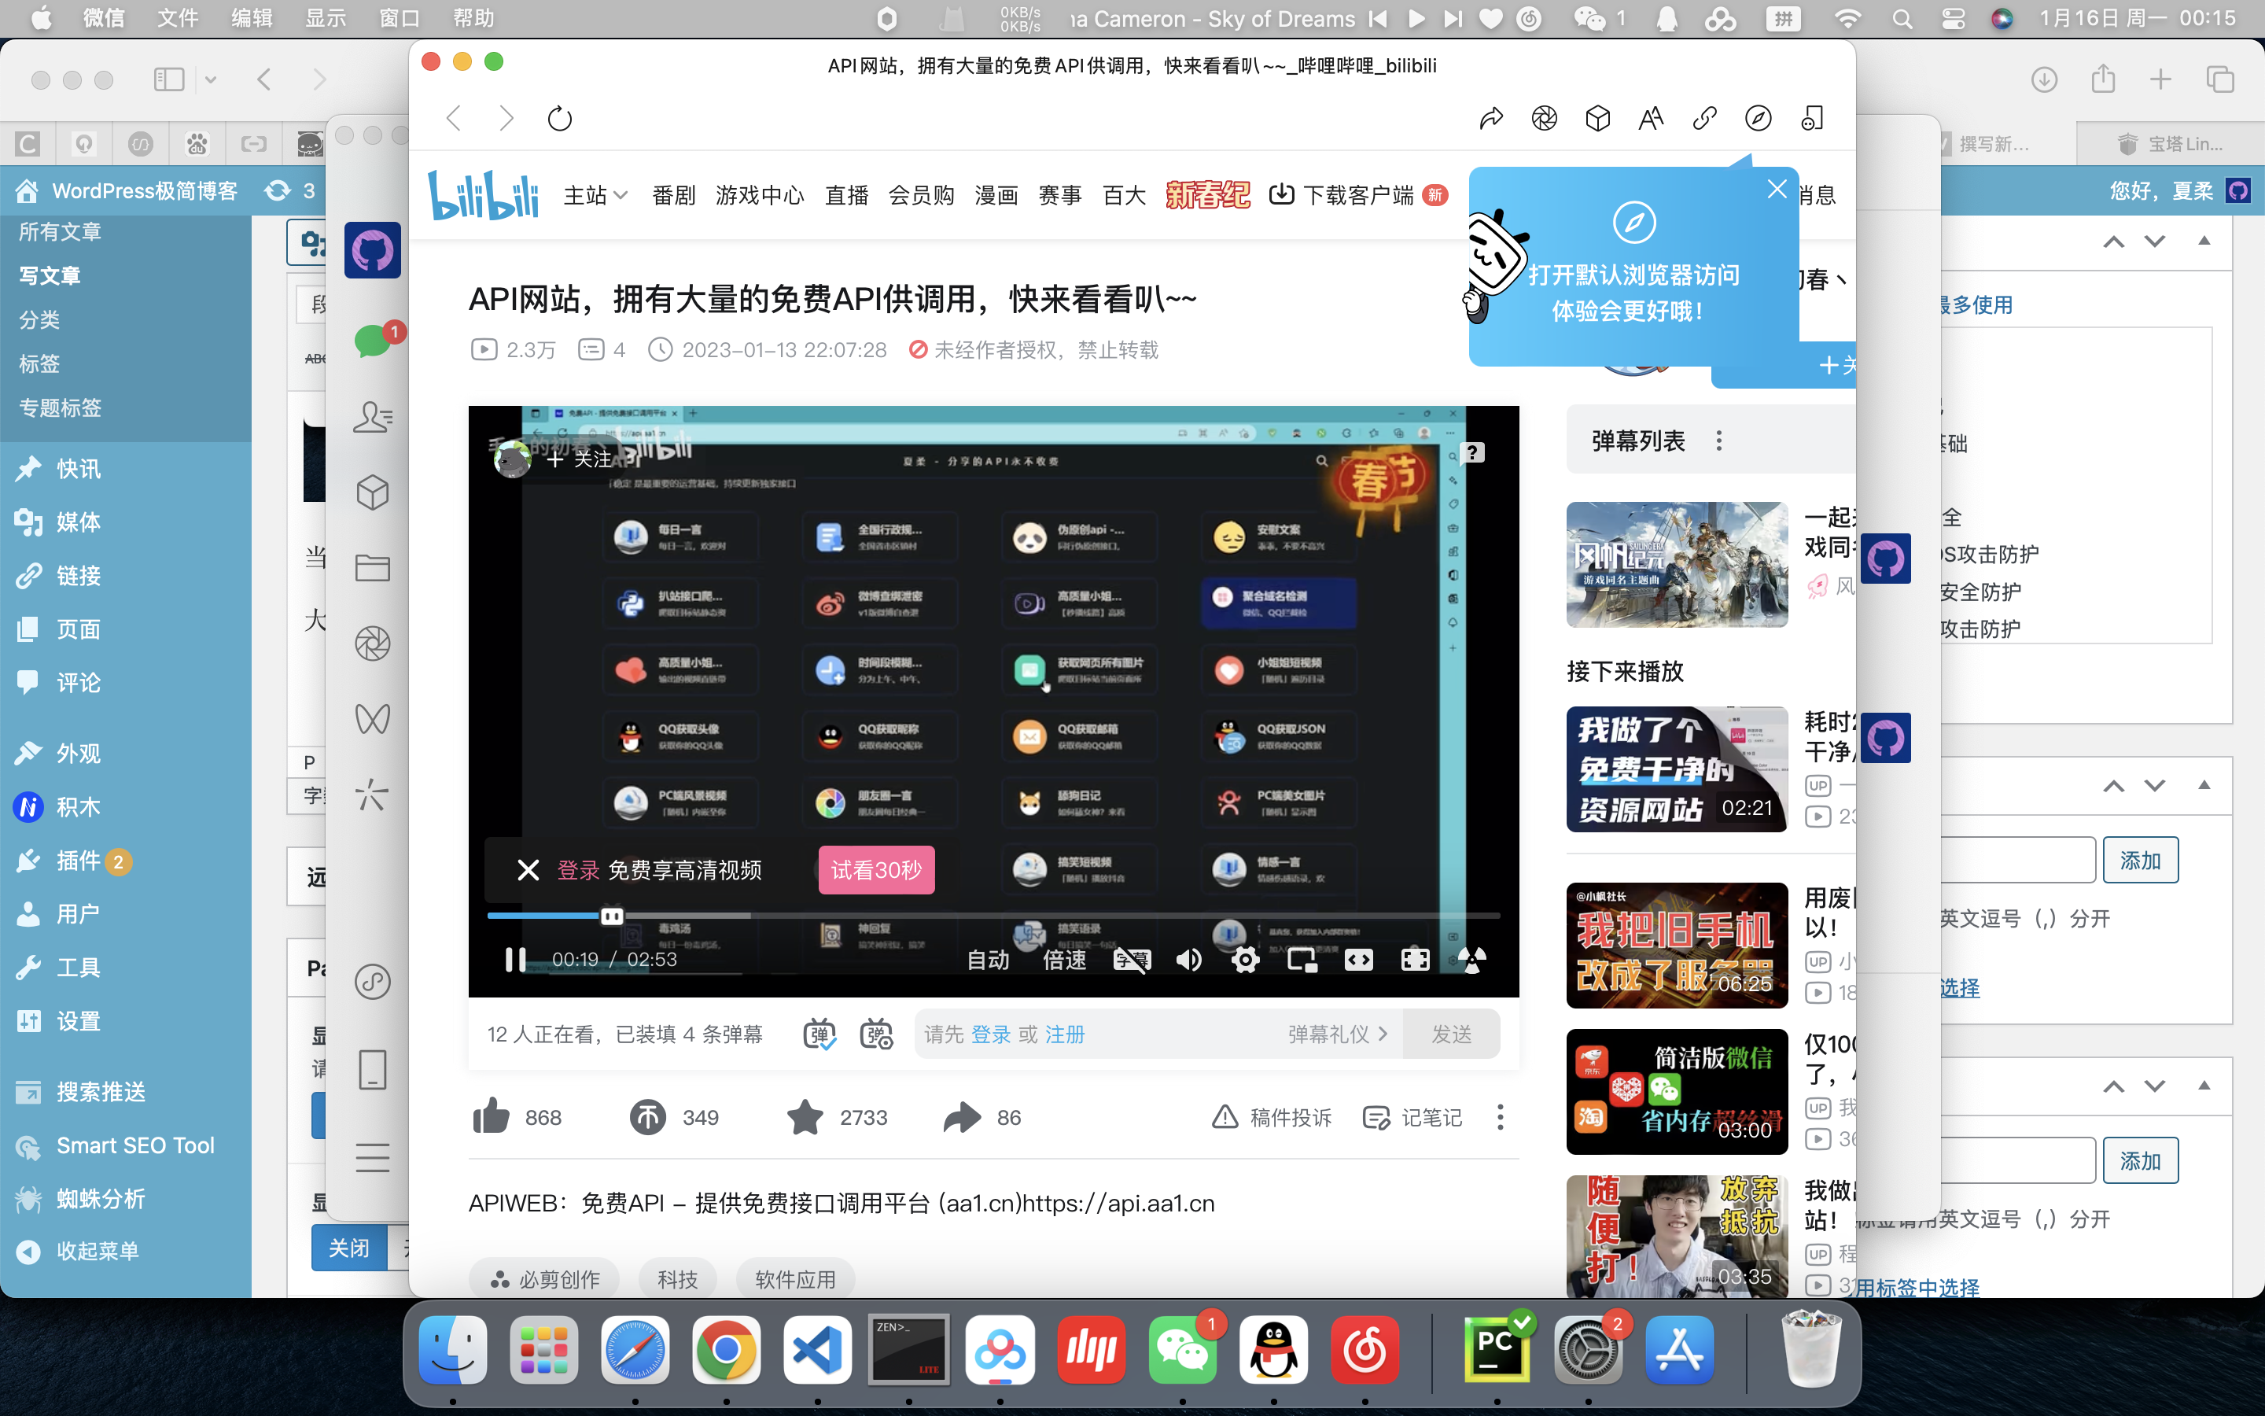Open 直播 in bilibili navigation
The image size is (2265, 1416).
pos(847,195)
